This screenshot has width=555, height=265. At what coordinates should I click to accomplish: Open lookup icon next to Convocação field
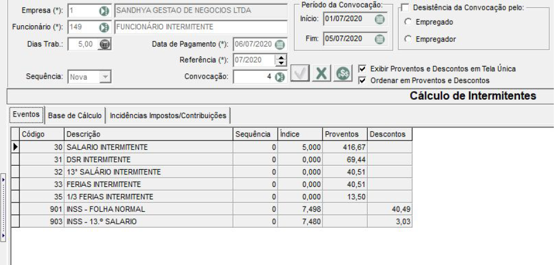(x=280, y=77)
